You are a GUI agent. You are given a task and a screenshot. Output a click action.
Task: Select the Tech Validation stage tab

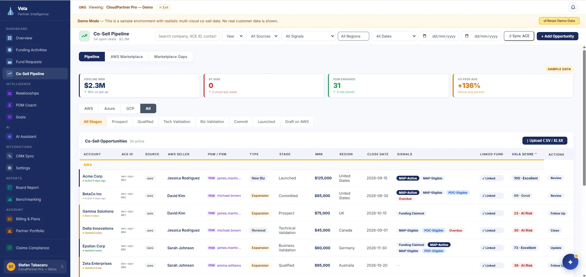pyautogui.click(x=177, y=122)
